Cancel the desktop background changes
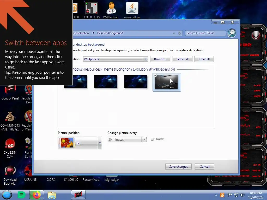Image resolution: width=267 pixels, height=200 pixels. tap(204, 166)
